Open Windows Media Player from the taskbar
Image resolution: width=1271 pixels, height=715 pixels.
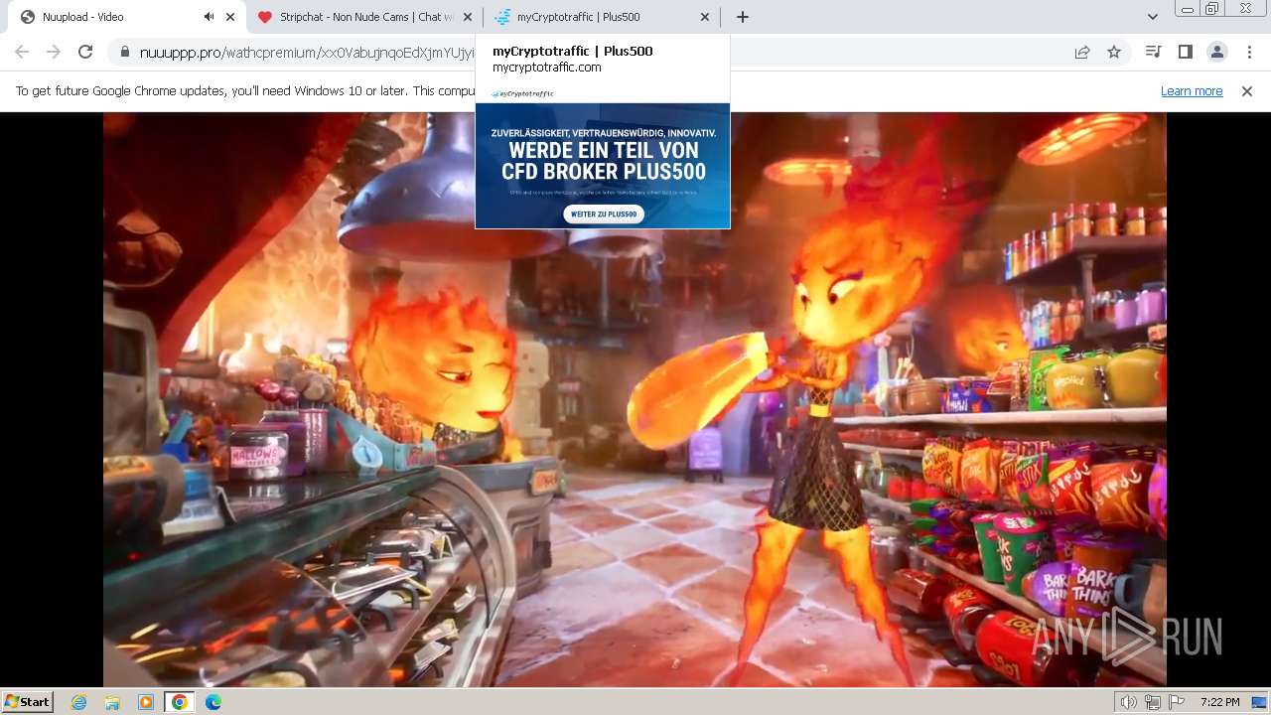point(146,702)
